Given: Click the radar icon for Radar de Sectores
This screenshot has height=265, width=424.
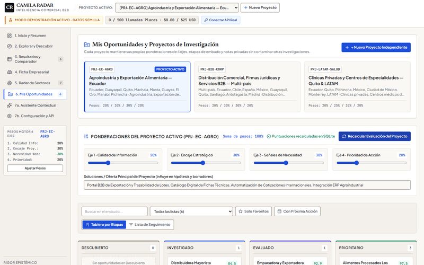Looking at the screenshot, I should (x=10, y=83).
